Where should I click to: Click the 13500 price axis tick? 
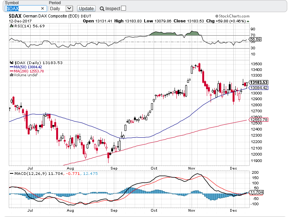click(x=257, y=64)
